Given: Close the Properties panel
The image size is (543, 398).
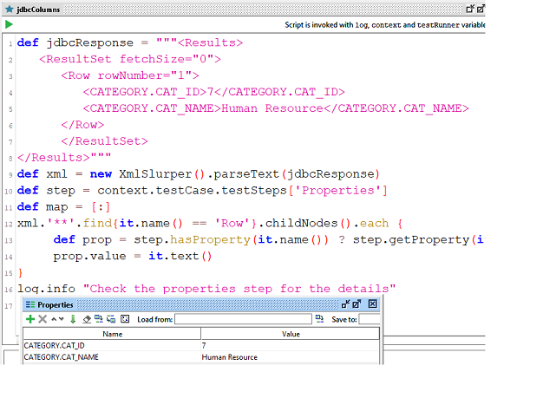Looking at the screenshot, I should pos(372,304).
